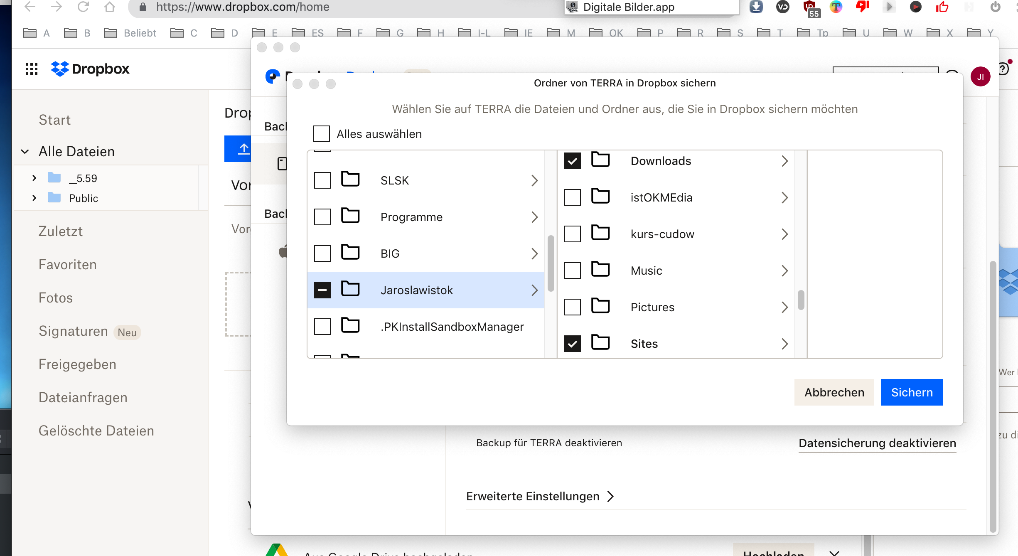Click the blue upload arrow button
This screenshot has width=1018, height=556.
(x=238, y=149)
